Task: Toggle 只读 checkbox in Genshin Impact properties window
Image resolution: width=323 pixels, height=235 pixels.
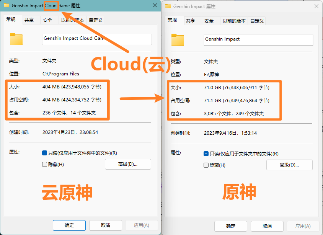Action: [x=206, y=154]
